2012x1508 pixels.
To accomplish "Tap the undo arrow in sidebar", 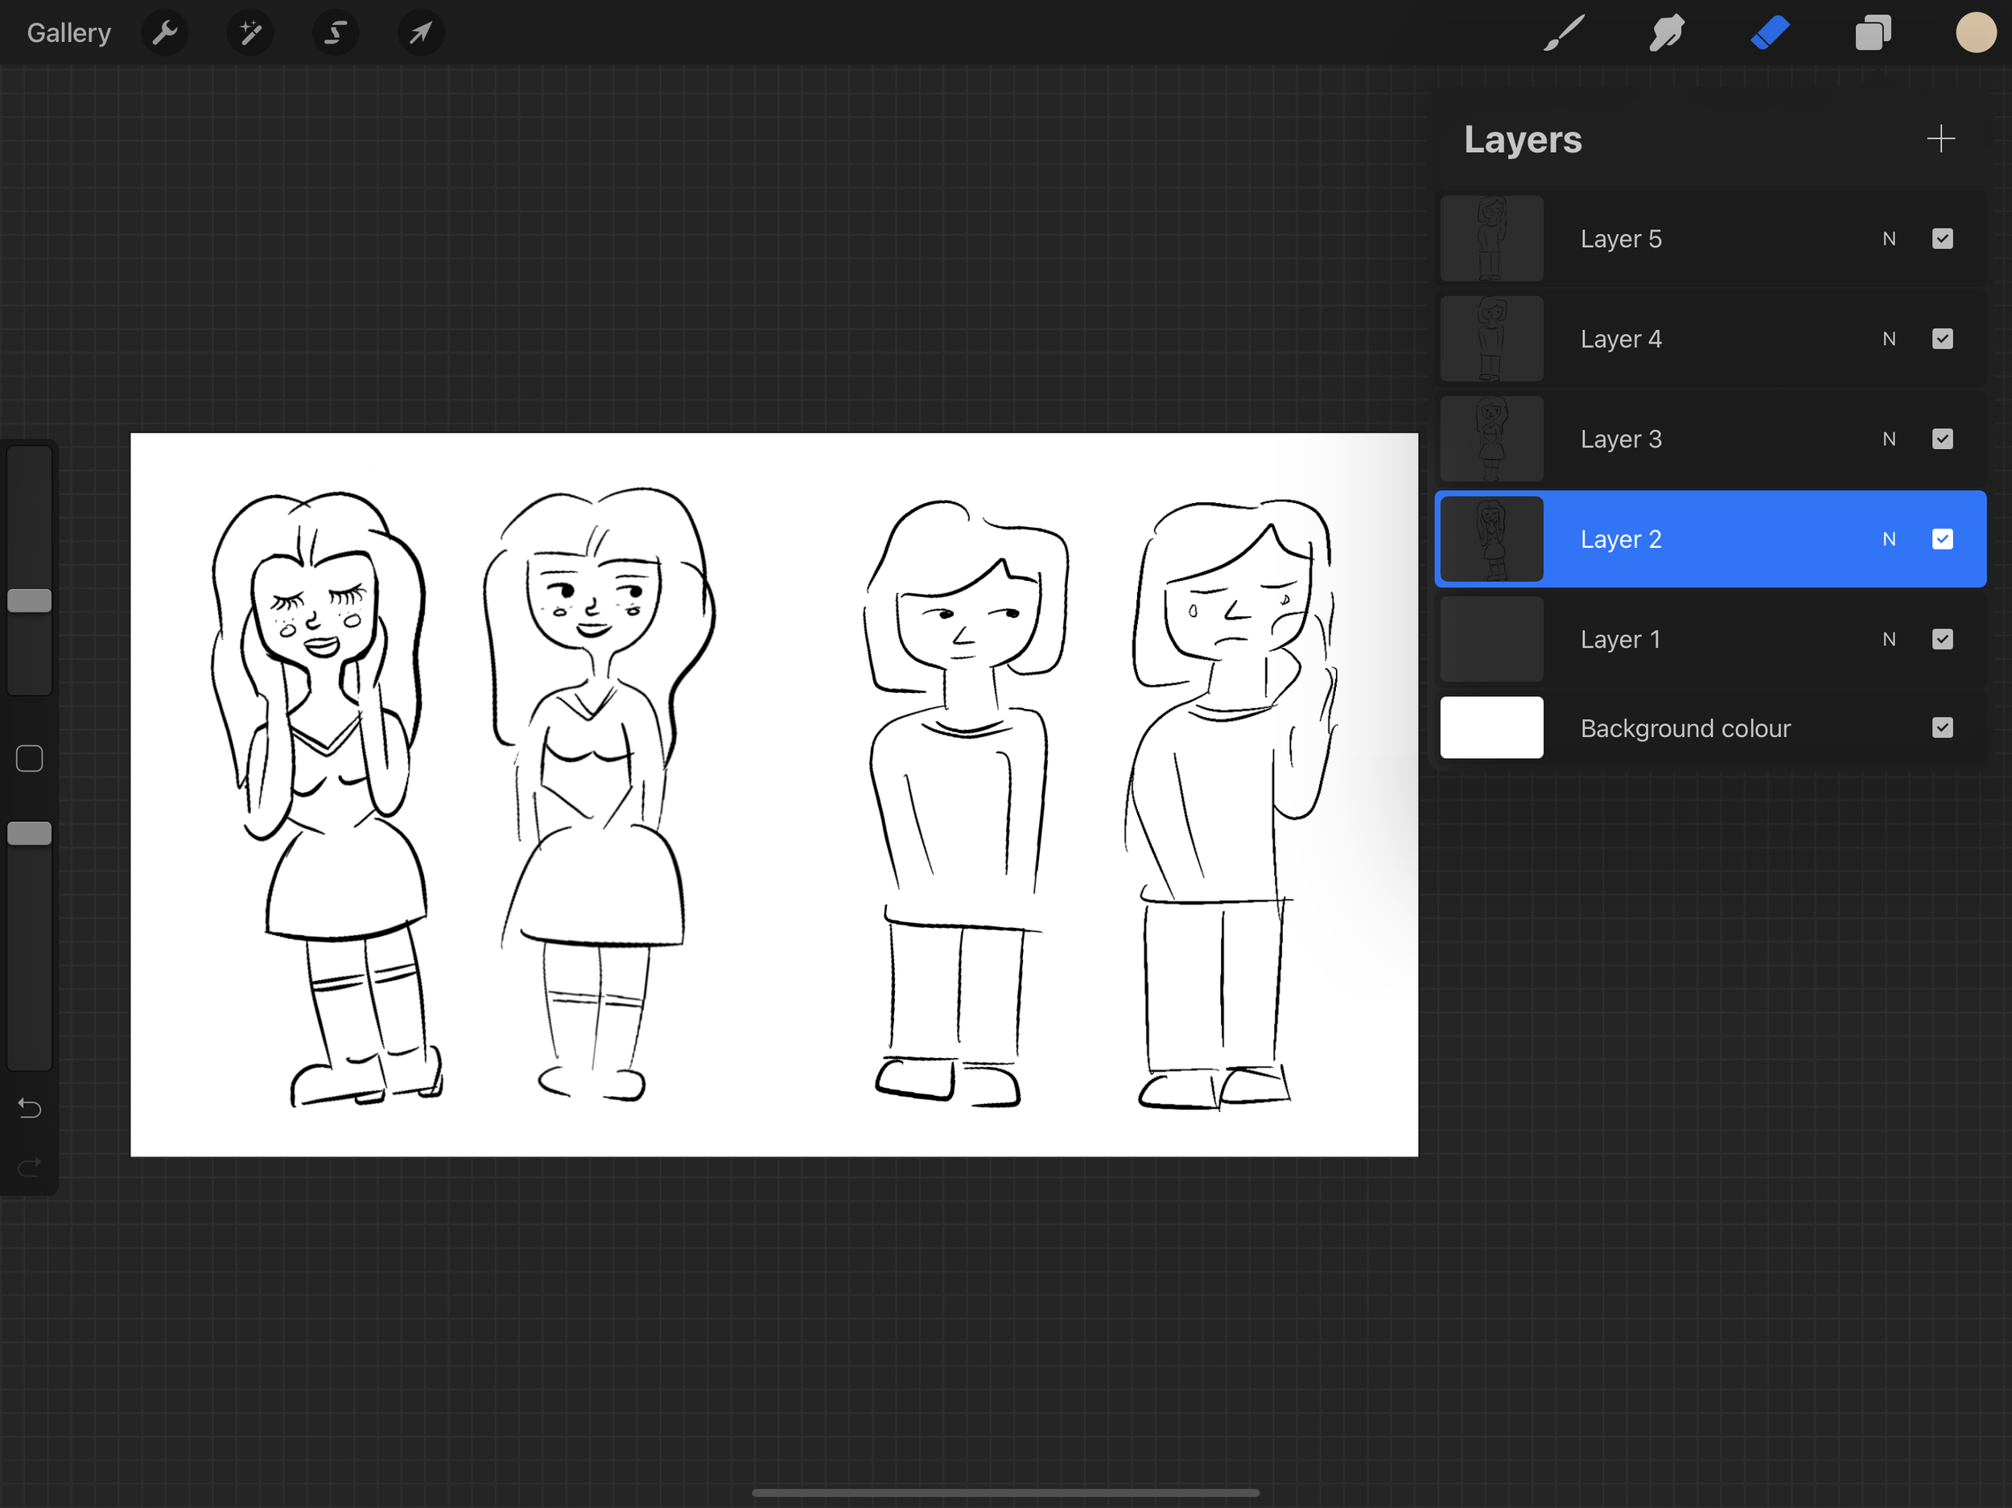I will click(x=29, y=1108).
